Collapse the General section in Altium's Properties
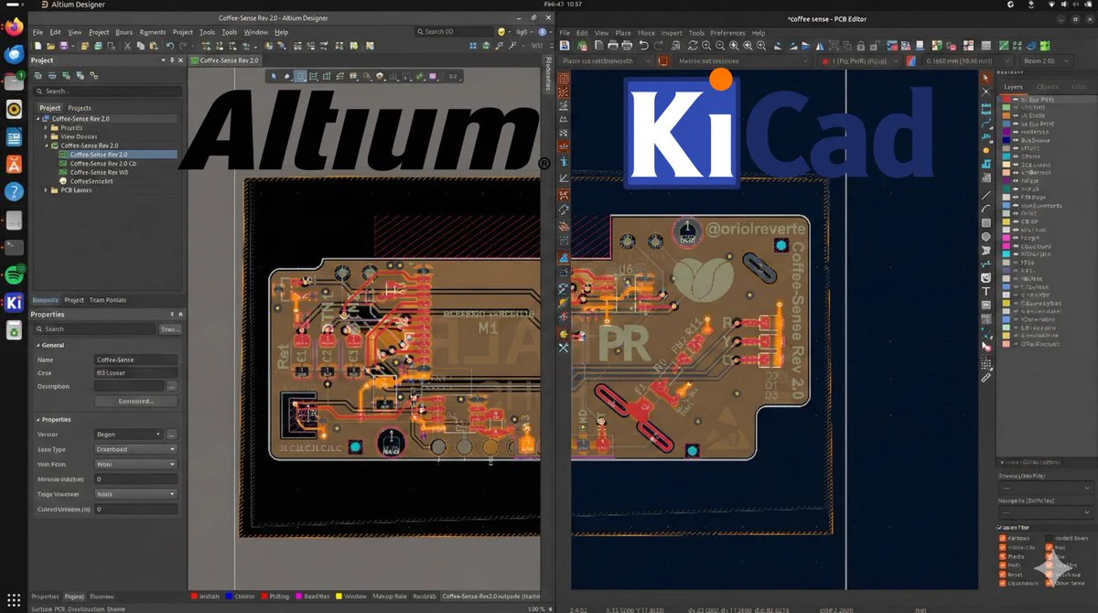Screen dimensions: 1098x613 [38, 346]
